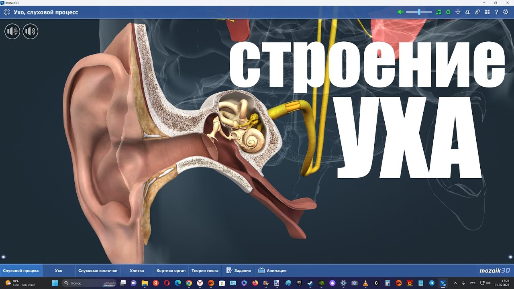The image size is (514, 289).
Task: Click the mozaik3D logo at bottom right
Action: click(495, 271)
